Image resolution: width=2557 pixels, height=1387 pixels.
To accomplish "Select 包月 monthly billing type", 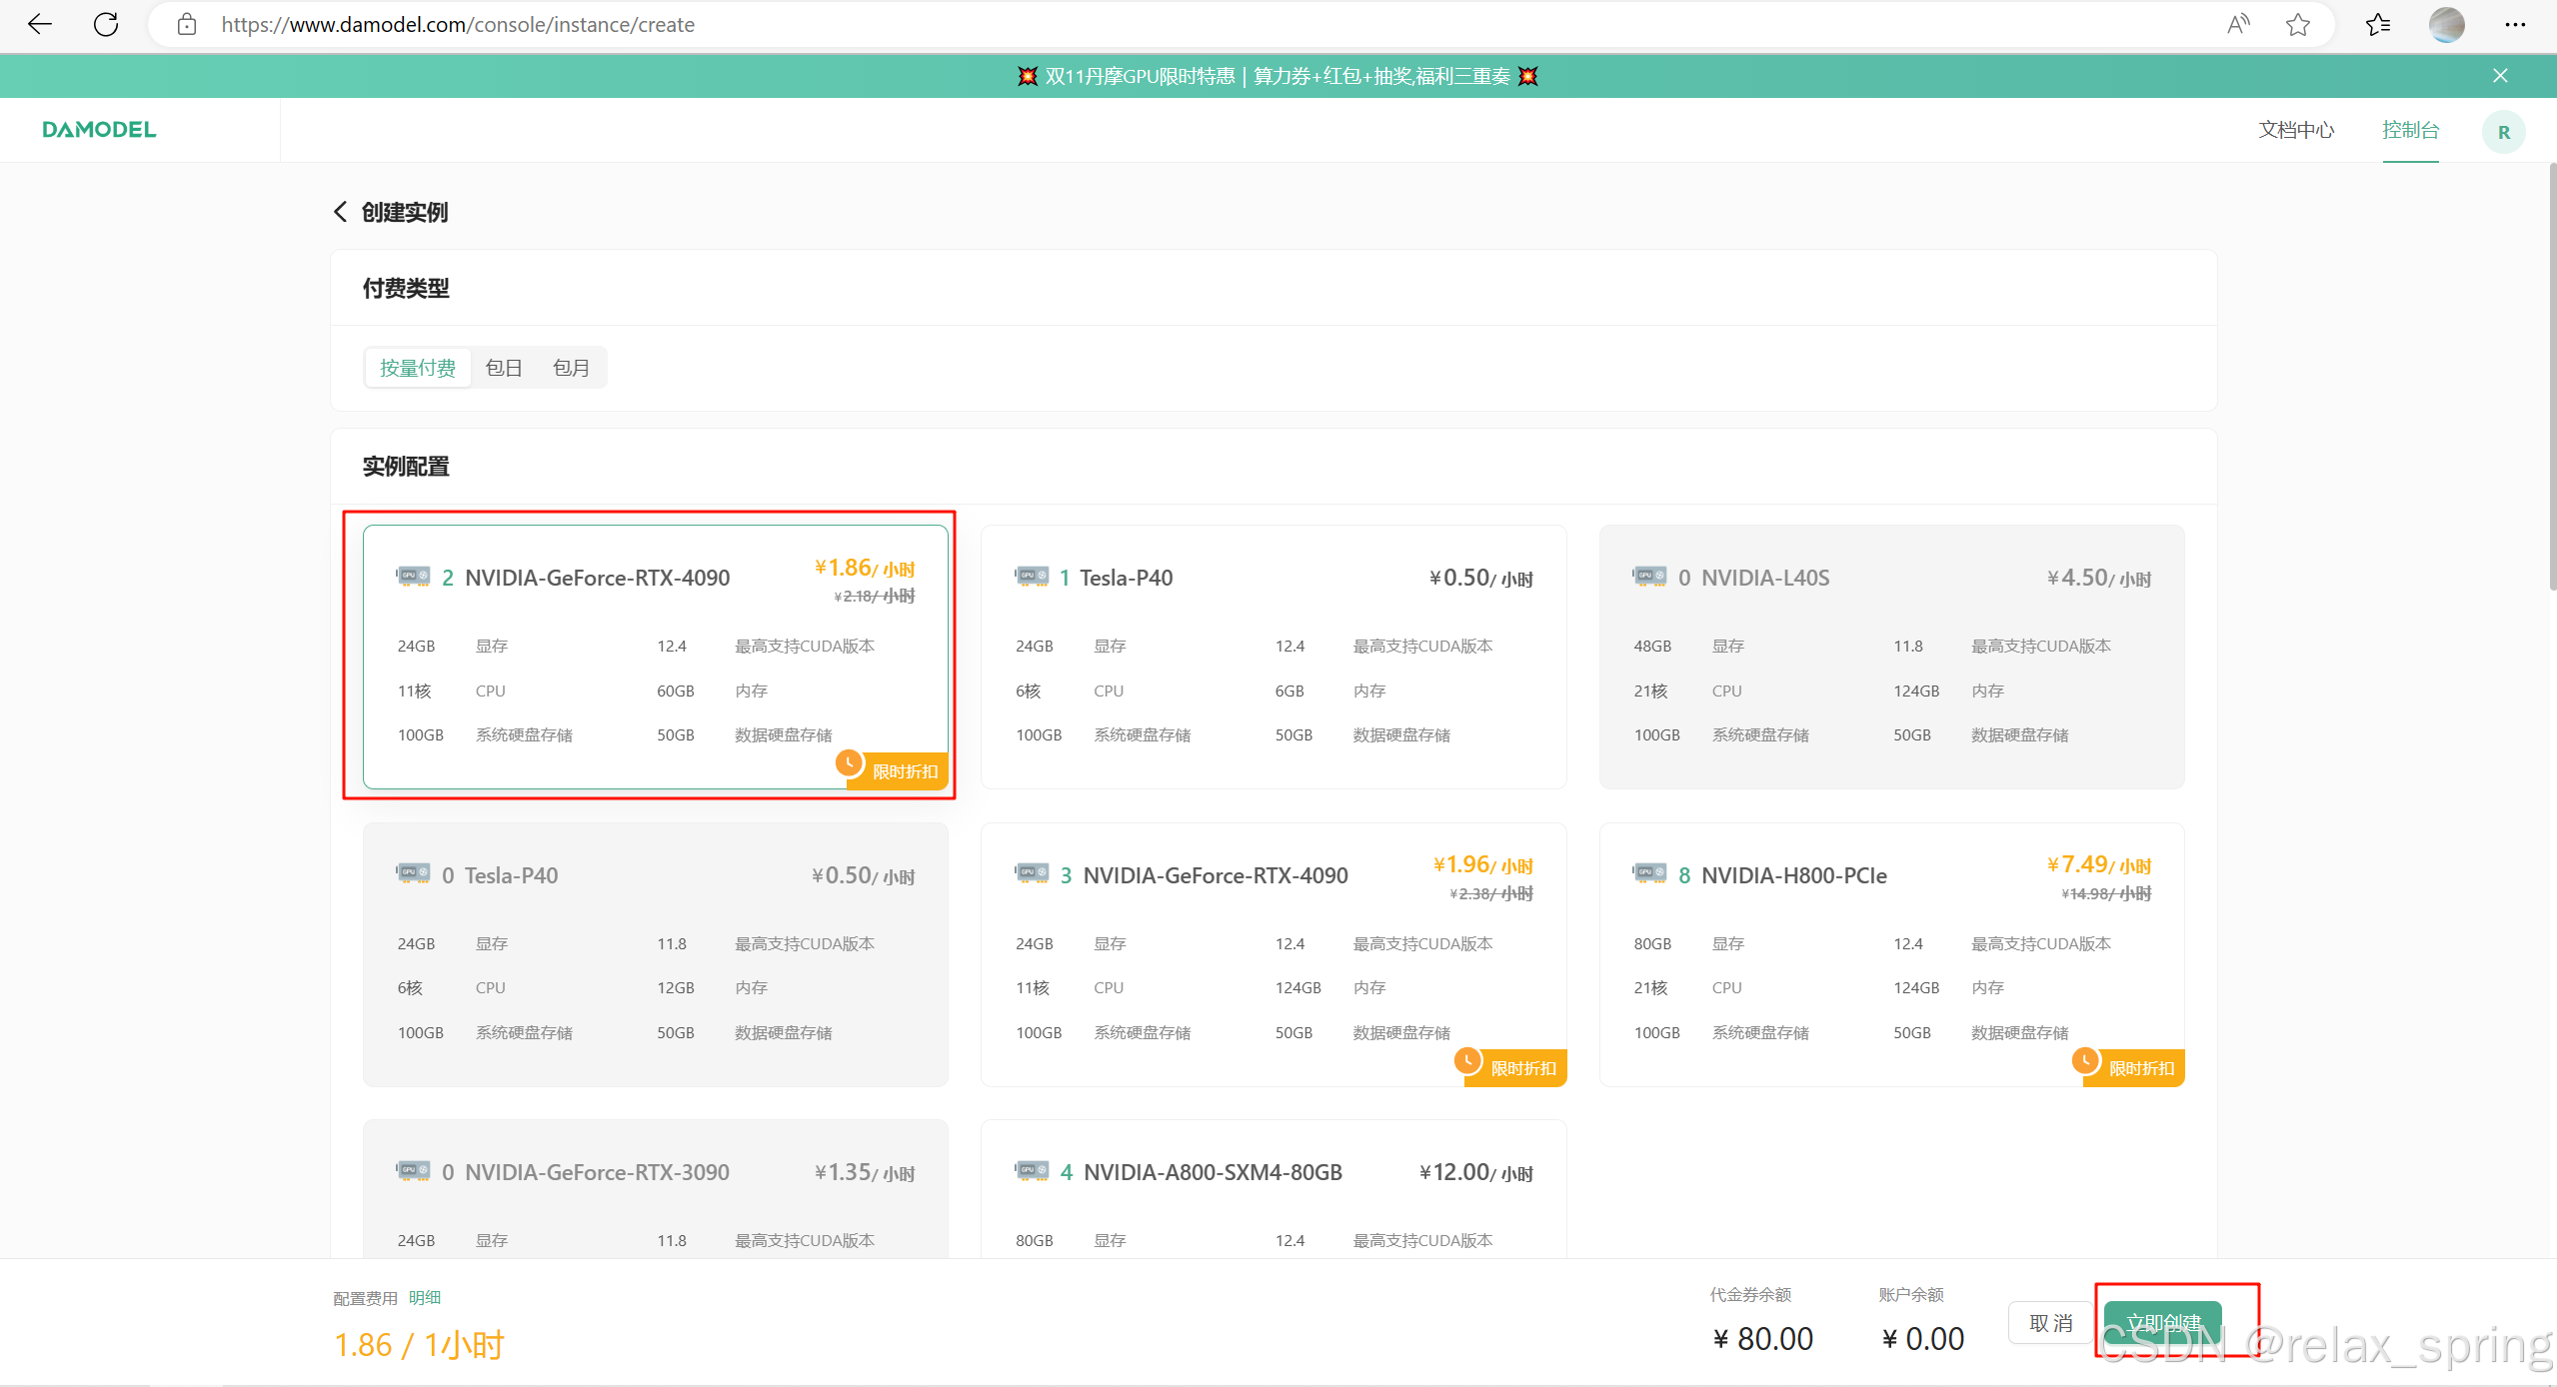I will point(572,368).
